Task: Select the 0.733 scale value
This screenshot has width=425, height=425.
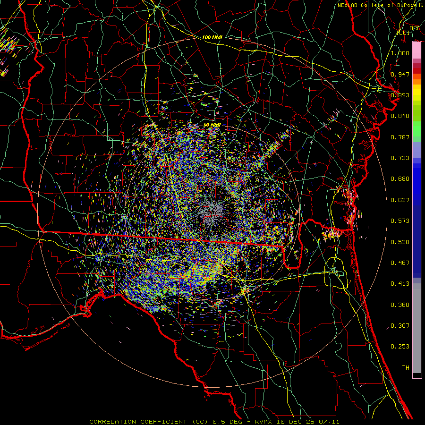Action: 400,158
